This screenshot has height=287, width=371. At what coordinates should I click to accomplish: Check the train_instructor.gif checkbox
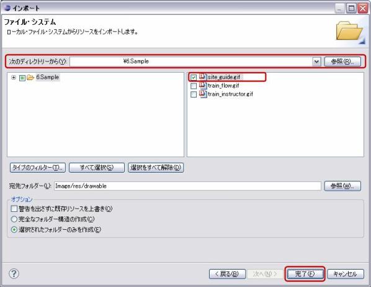pos(194,94)
